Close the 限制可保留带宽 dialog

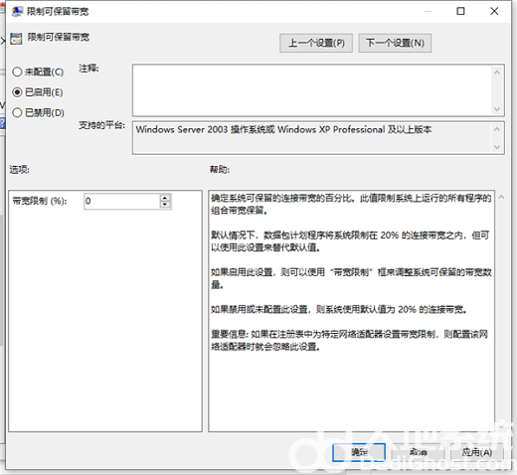(494, 11)
